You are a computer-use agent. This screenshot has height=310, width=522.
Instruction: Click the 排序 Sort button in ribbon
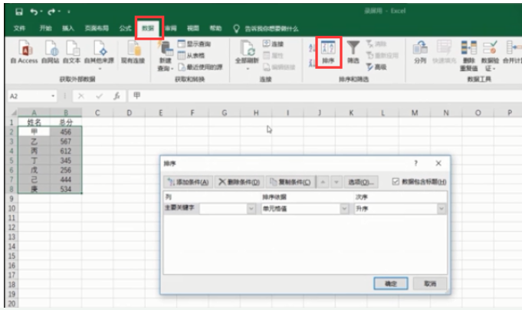(x=328, y=52)
